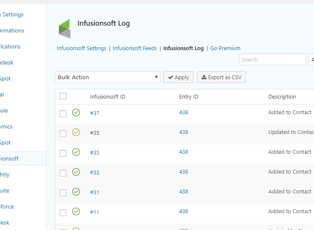Image resolution: width=314 pixels, height=230 pixels.
Task: Click the checkmark icon on Apply button
Action: [170, 77]
